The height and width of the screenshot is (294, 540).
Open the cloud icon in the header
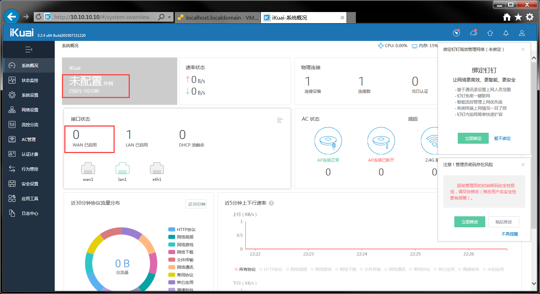(x=474, y=33)
